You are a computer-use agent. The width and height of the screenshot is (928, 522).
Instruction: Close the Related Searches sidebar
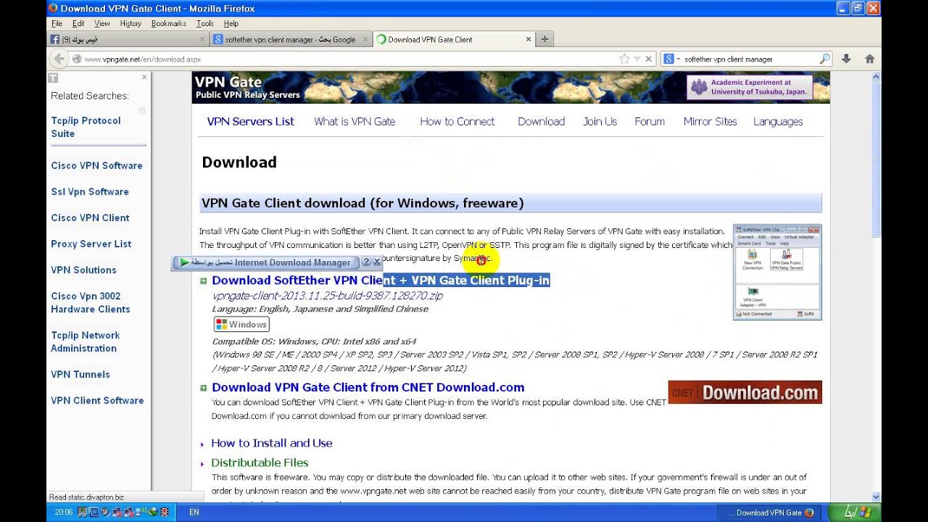tap(144, 77)
